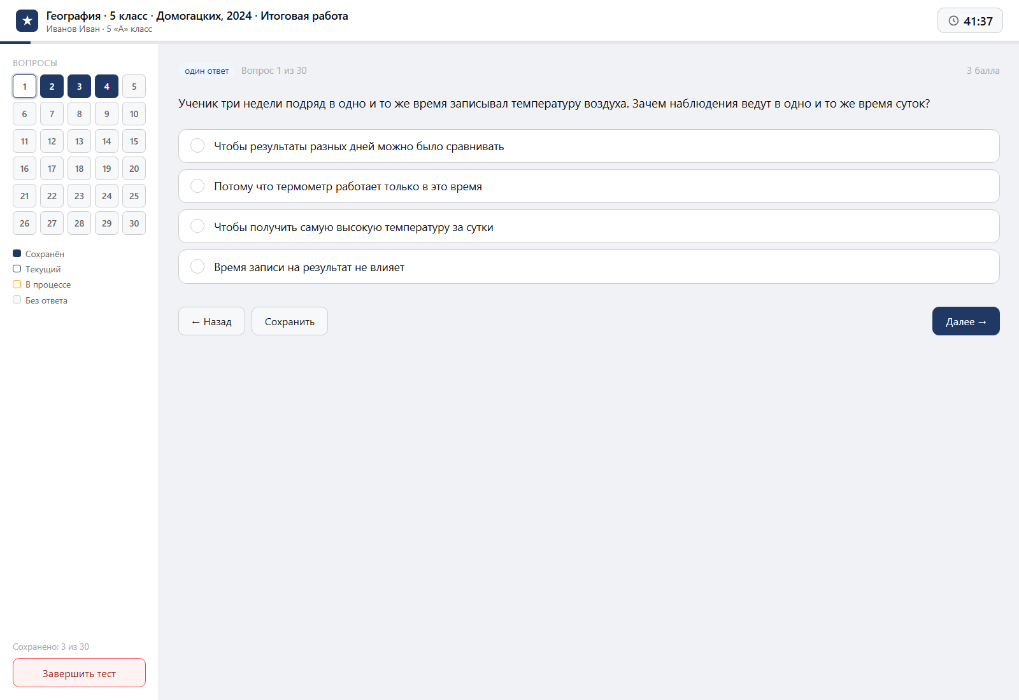Click the star logo icon in header
This screenshot has height=700, width=1019.
(27, 21)
